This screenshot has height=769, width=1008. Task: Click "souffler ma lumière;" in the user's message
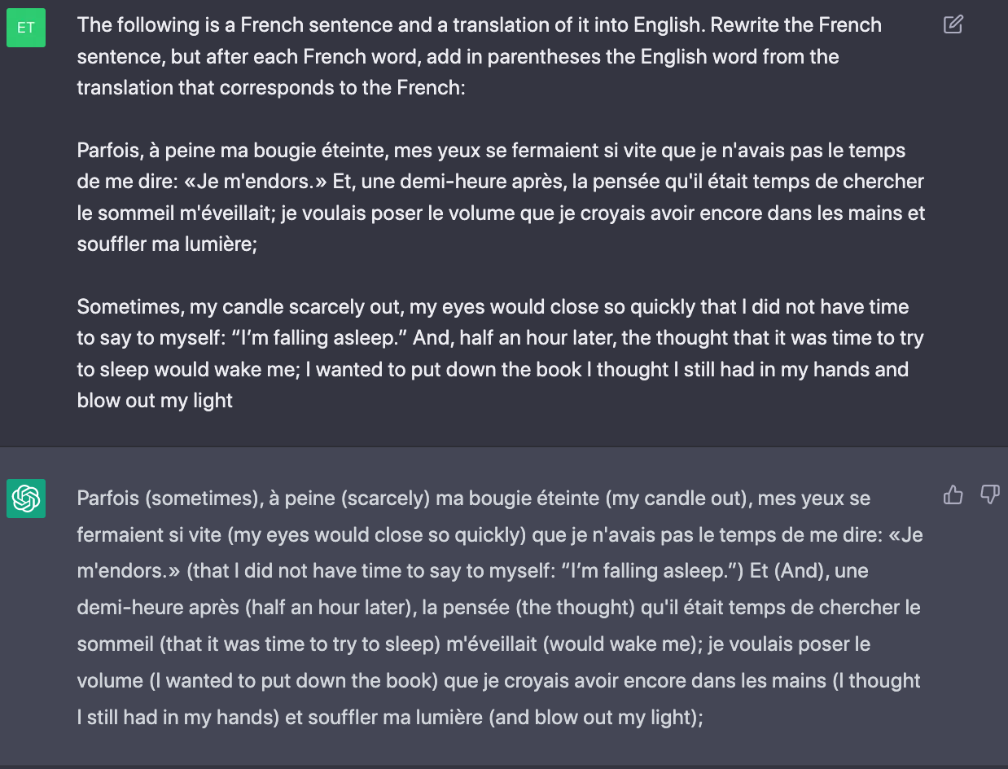click(x=167, y=244)
